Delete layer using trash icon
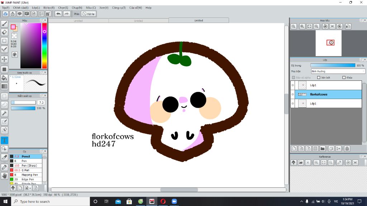The image size is (367, 206). pos(347,148)
